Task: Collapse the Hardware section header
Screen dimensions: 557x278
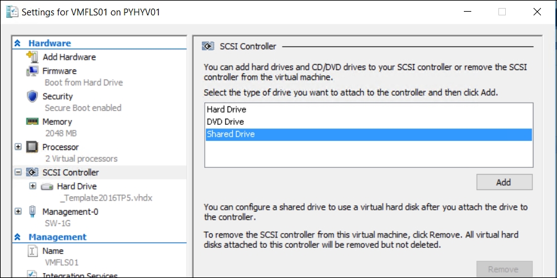Action: point(18,43)
